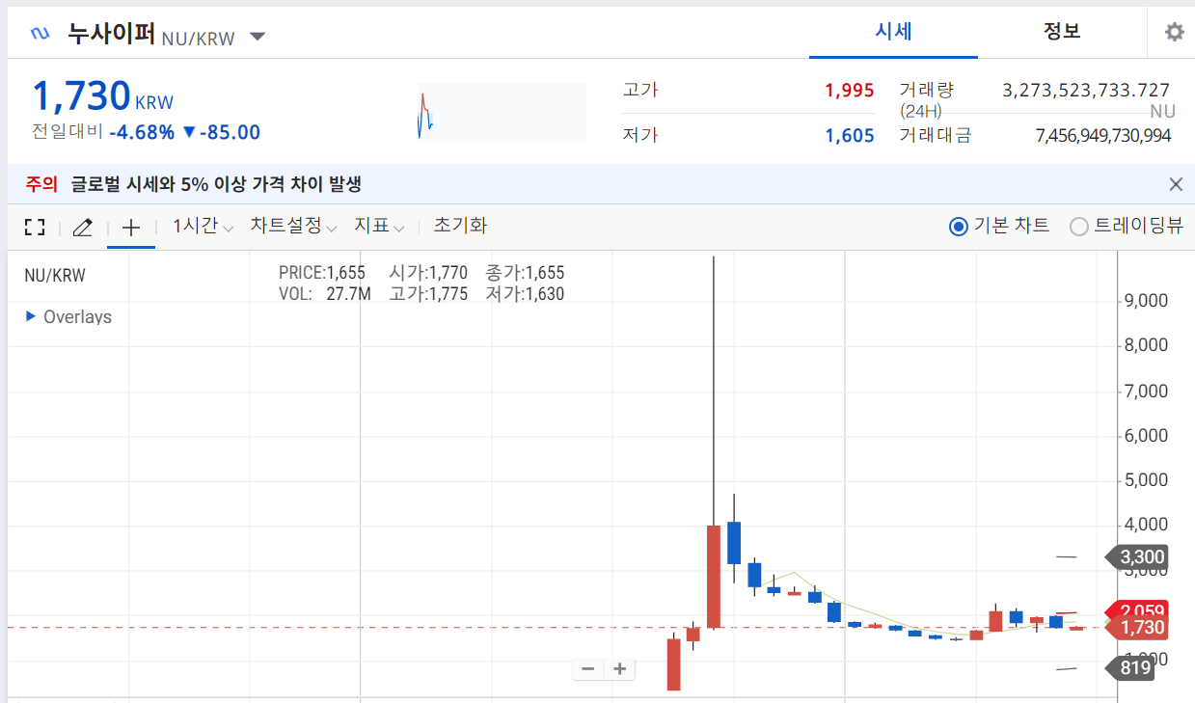Click the 3,300 price axis label
The width and height of the screenshot is (1195, 703).
(x=1138, y=556)
